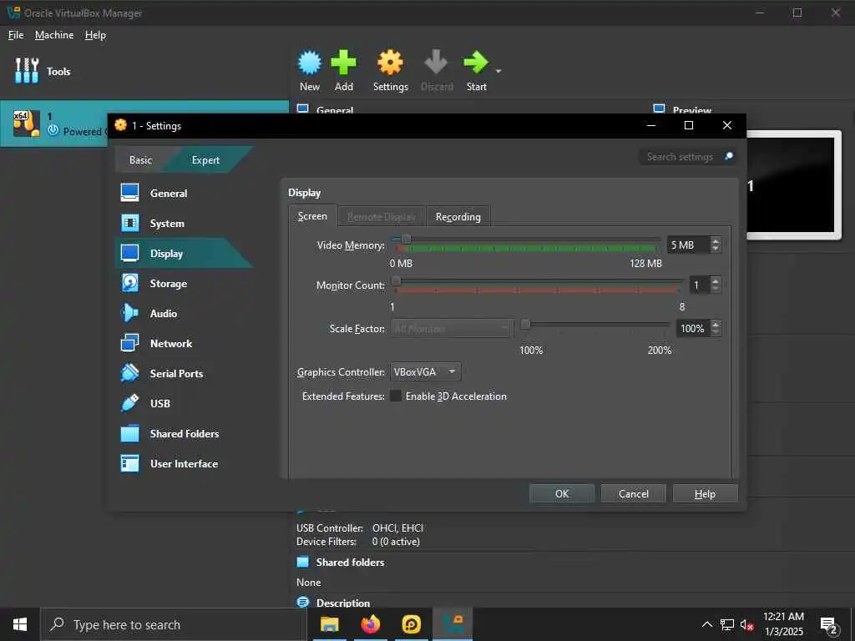Click the Settings gear toolbar icon
Screen dimensions: 855x641
(391, 63)
